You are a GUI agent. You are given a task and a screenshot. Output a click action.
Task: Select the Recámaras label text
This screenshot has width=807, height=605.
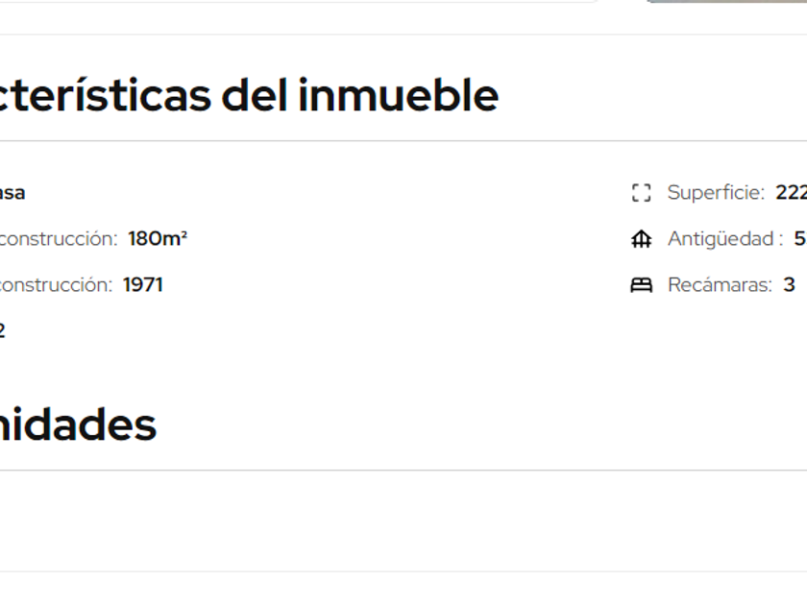point(720,285)
